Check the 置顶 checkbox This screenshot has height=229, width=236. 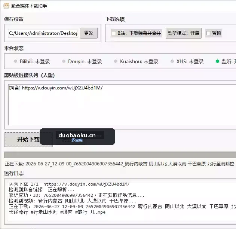(208, 33)
